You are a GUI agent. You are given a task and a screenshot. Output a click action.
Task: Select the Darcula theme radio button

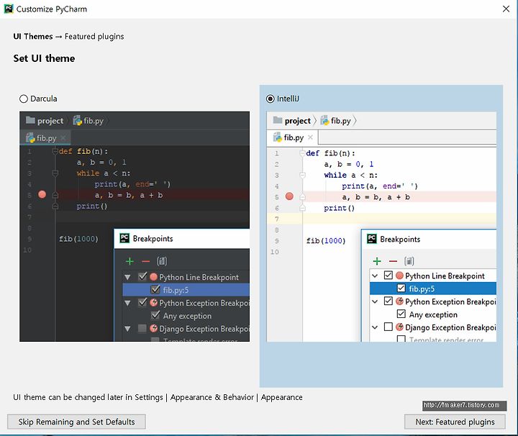coord(24,99)
